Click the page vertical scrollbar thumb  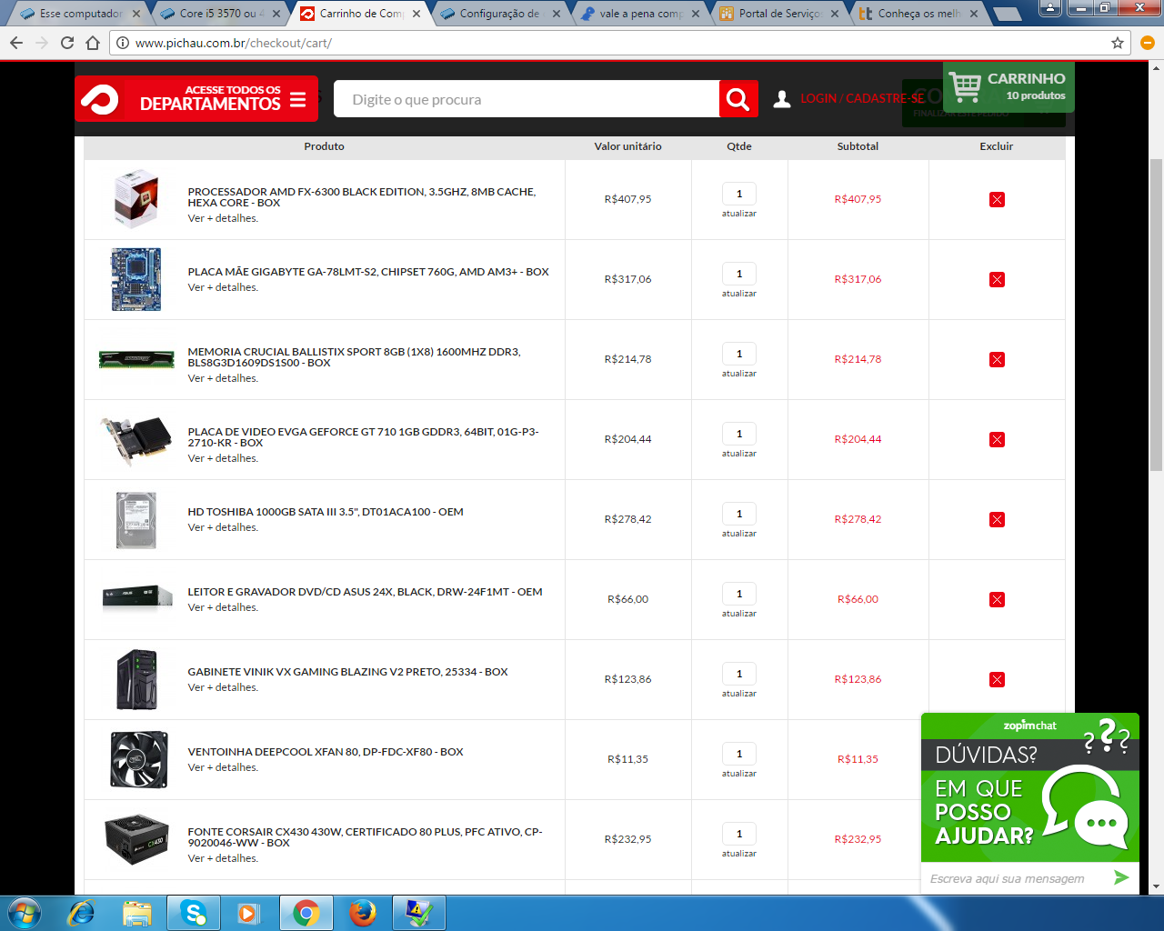[1157, 314]
